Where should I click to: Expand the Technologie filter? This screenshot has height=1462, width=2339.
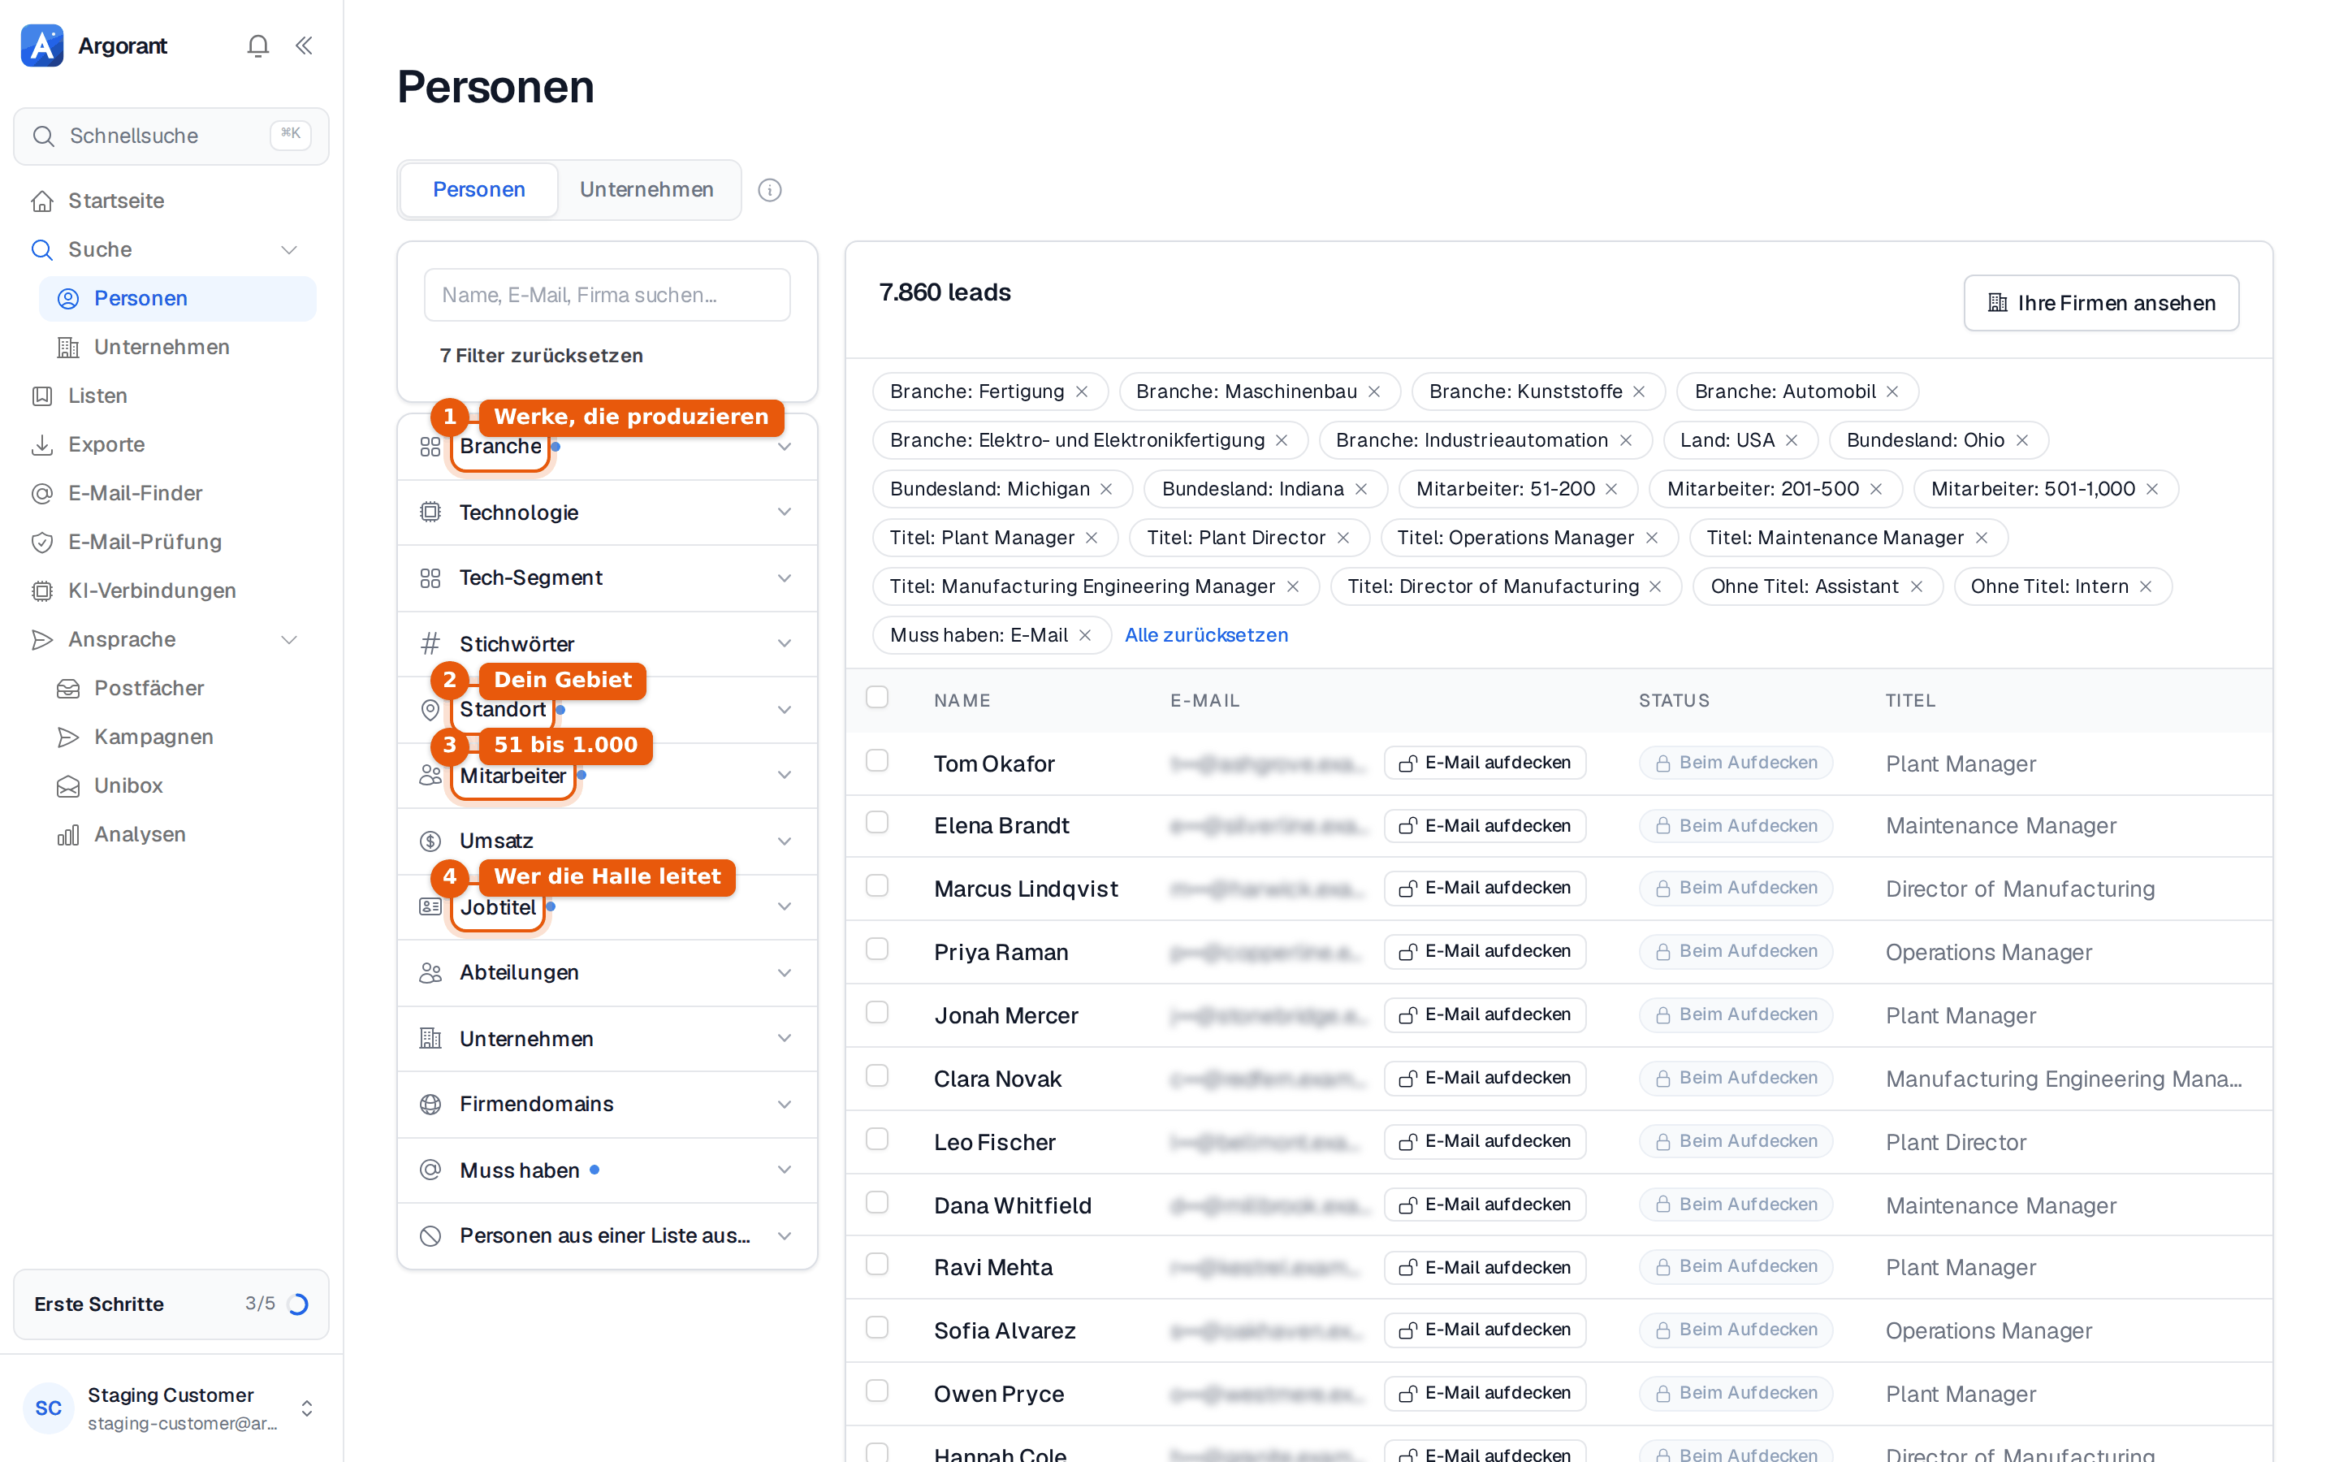pos(607,513)
